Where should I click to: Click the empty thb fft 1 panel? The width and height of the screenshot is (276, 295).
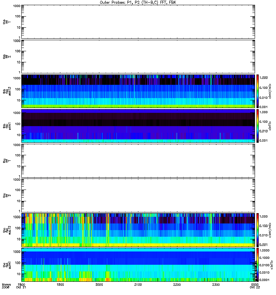click(138, 22)
